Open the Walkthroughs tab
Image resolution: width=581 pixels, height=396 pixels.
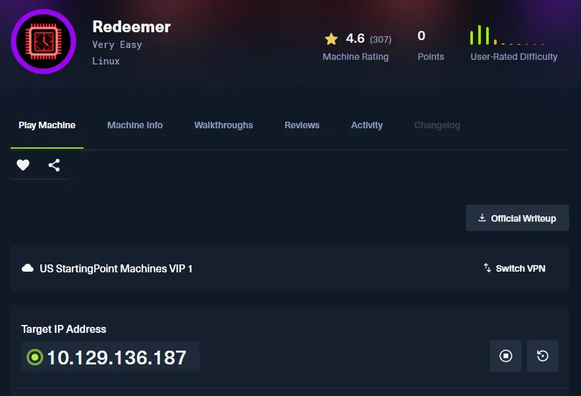[x=223, y=125]
